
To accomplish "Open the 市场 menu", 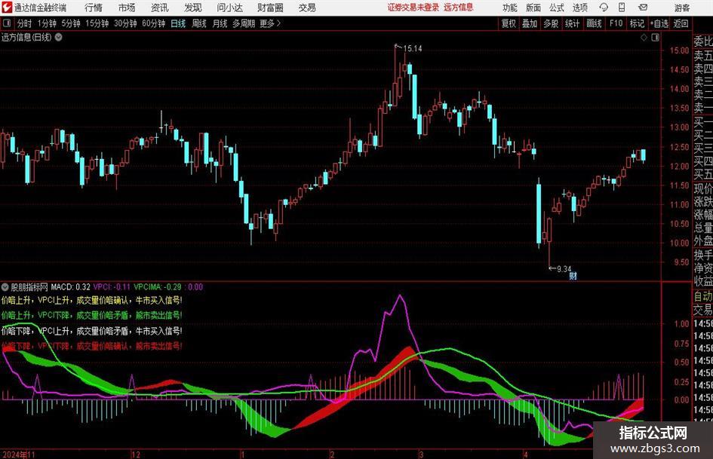I will pos(127,8).
